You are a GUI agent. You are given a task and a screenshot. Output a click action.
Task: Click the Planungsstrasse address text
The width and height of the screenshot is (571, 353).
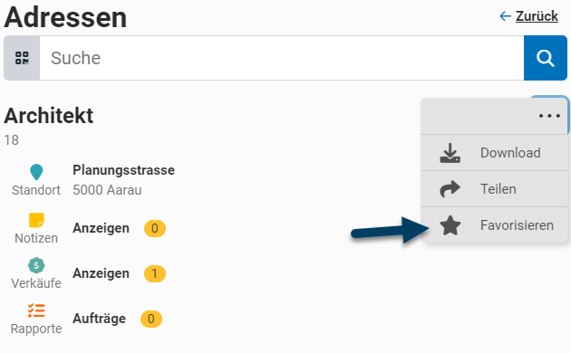tap(123, 170)
